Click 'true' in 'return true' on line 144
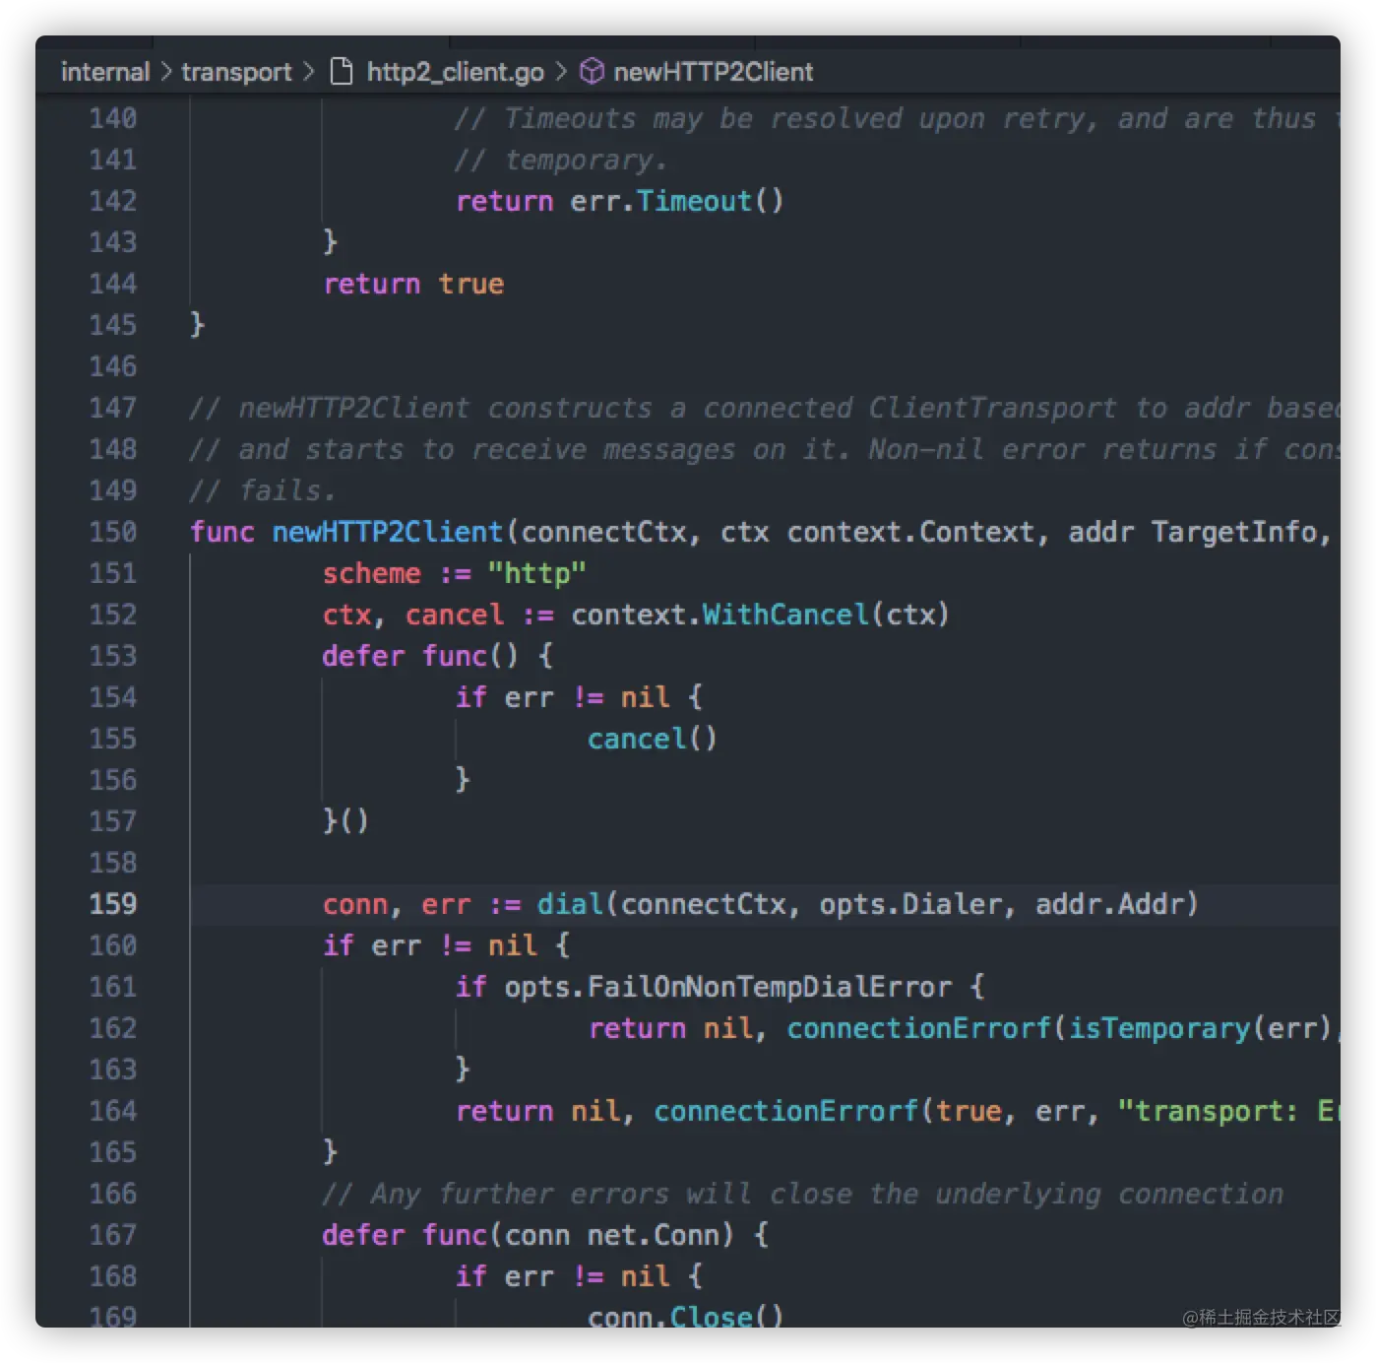The image size is (1376, 1363). click(x=471, y=284)
